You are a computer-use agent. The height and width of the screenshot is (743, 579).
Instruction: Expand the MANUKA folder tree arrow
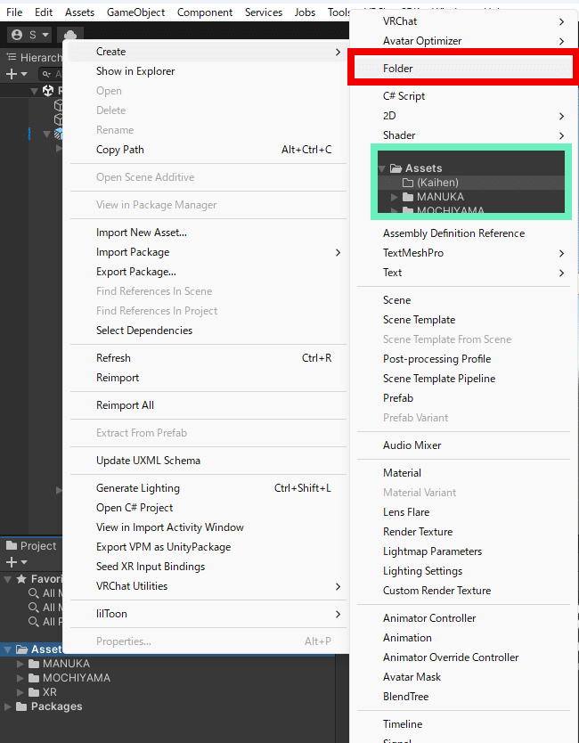click(21, 664)
